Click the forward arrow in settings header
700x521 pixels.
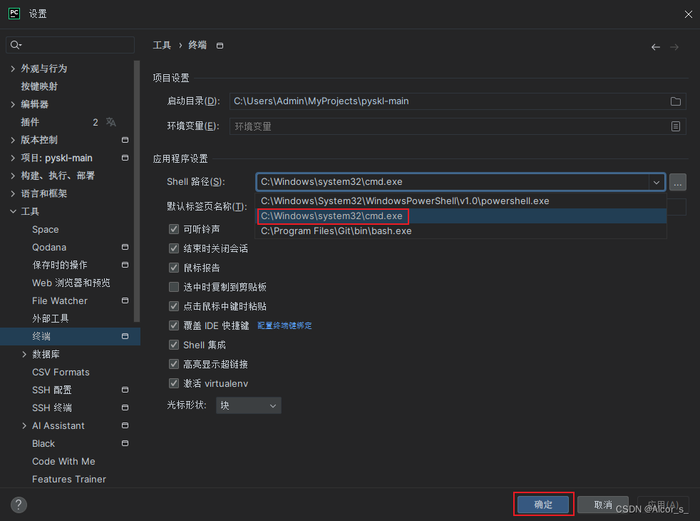pos(674,46)
